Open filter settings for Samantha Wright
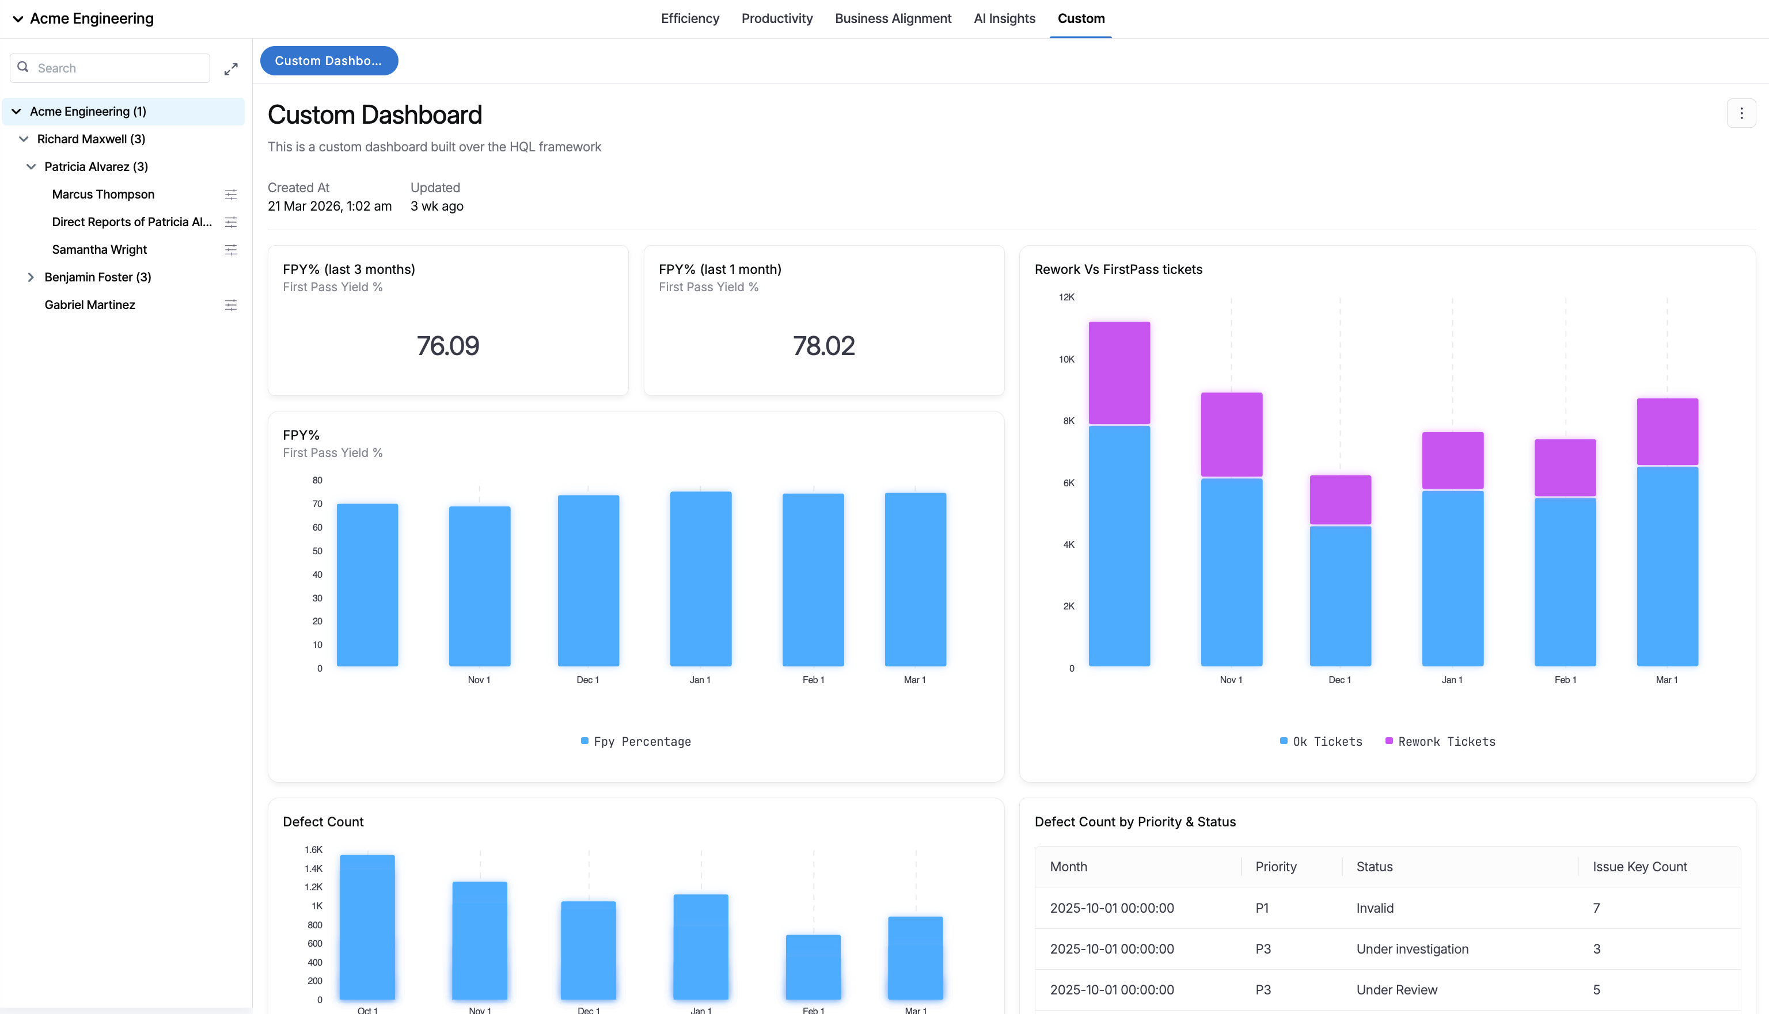The image size is (1769, 1014). 230,249
